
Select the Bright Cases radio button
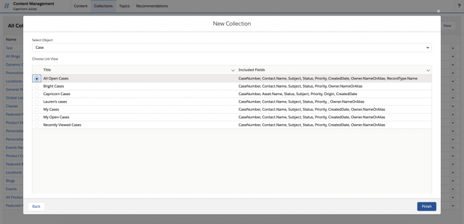pos(37,86)
